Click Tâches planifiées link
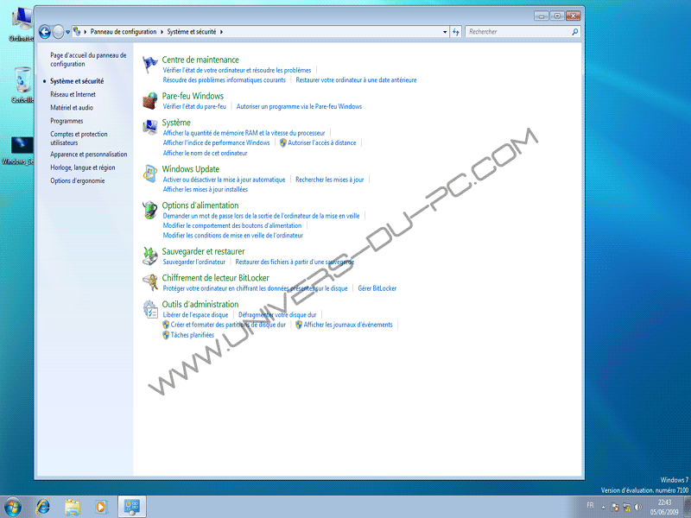The image size is (691, 518). (192, 335)
